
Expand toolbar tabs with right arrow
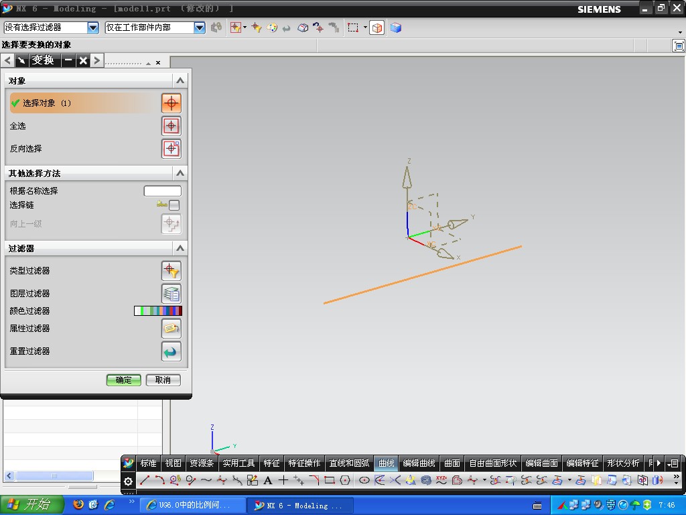pyautogui.click(x=659, y=463)
